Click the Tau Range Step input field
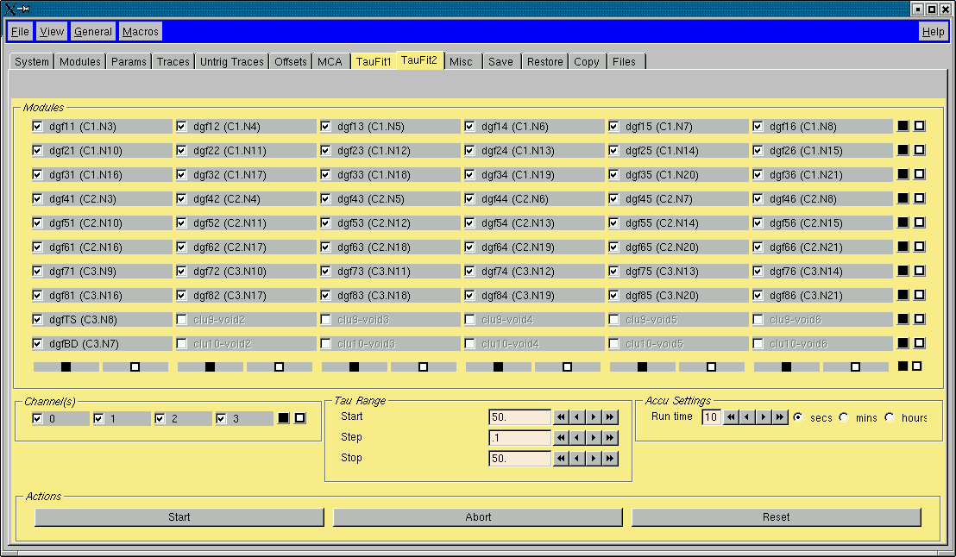This screenshot has width=956, height=557. click(x=520, y=437)
